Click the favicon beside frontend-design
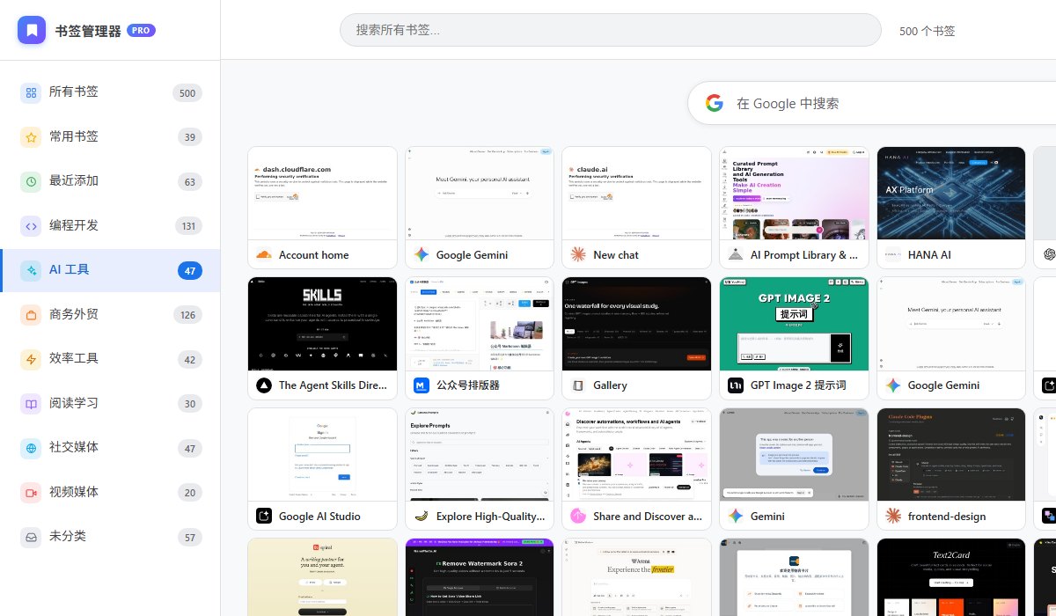This screenshot has height=616, width=1056. (x=892, y=516)
